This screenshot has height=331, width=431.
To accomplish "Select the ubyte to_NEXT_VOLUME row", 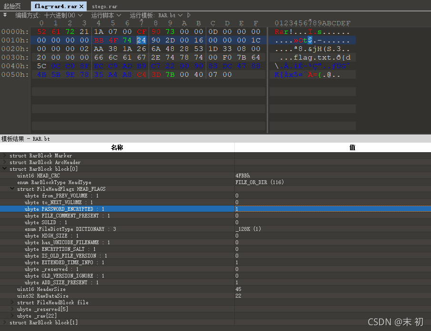I will click(215, 202).
